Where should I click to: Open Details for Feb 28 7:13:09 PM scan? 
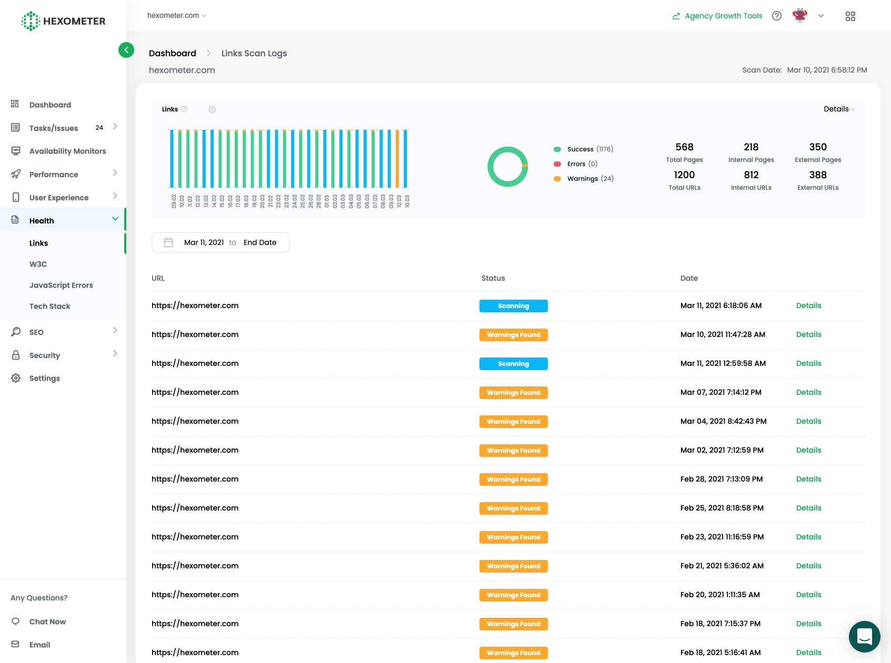tap(809, 479)
